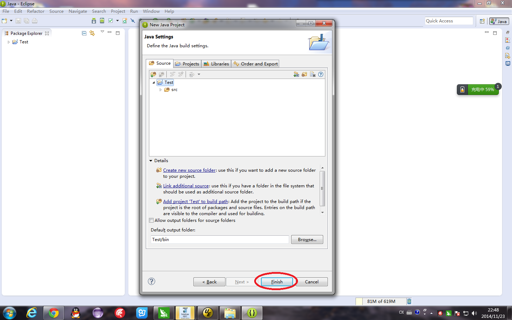Click the UltraEdit icon on the taskbar
Image resolution: width=512 pixels, height=320 pixels.
pyautogui.click(x=208, y=313)
